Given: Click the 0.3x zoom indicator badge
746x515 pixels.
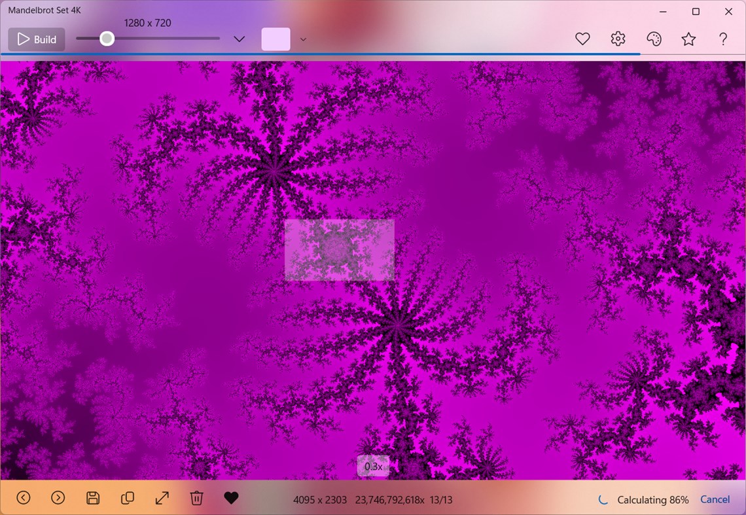Looking at the screenshot, I should (x=373, y=466).
